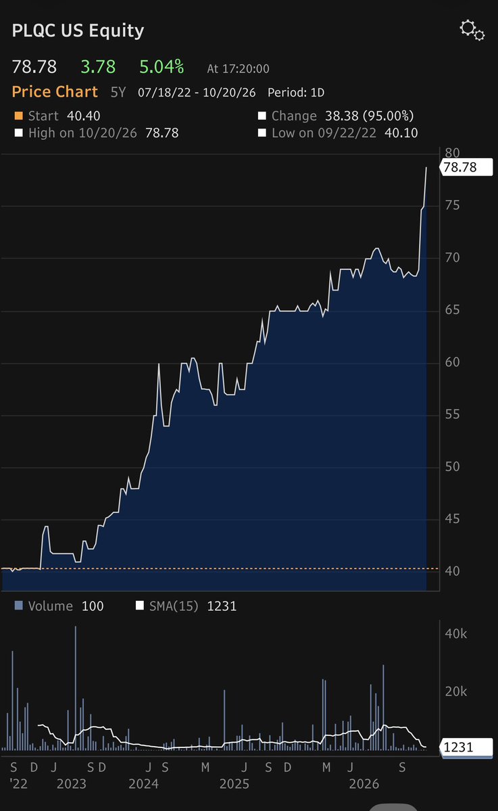Tap the 70 price axis label

452,257
